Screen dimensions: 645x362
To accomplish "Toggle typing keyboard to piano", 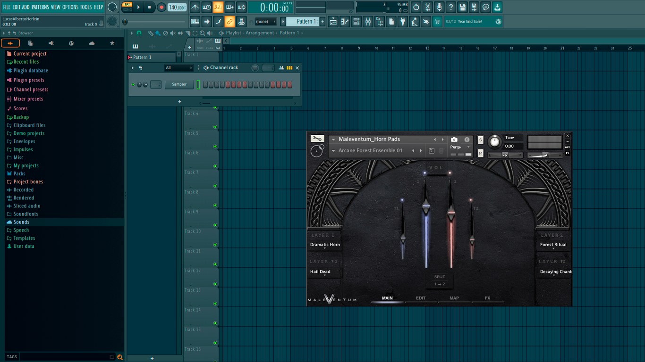I will (195, 21).
